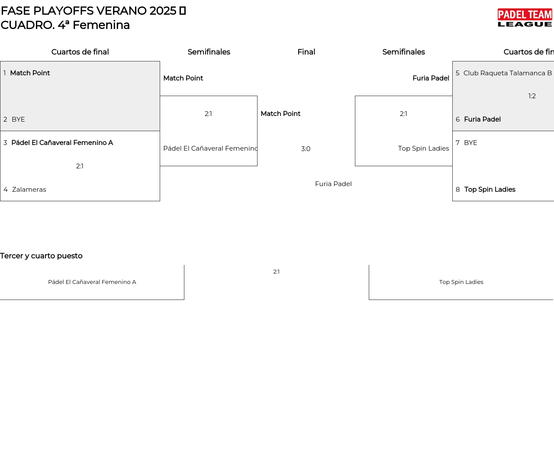Click Match Point in the Final column
Viewport: 554px width, 464px height.
pyautogui.click(x=280, y=114)
